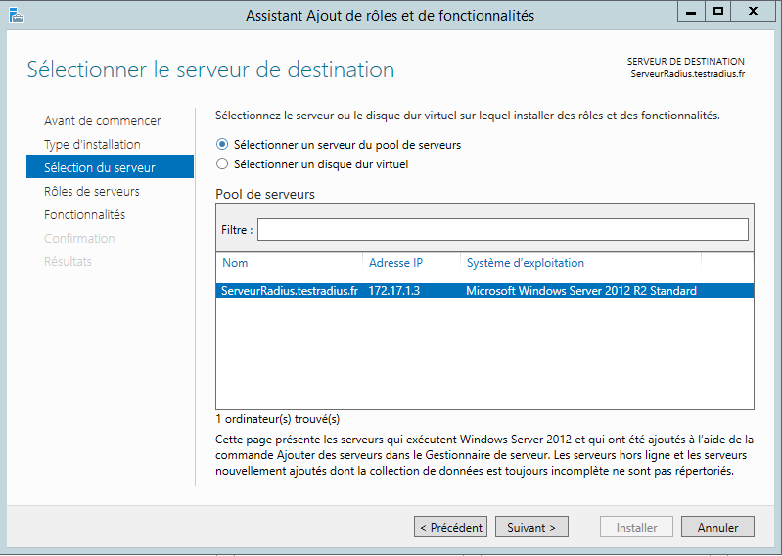Open the 'Avant de commencer' step
Image resolution: width=782 pixels, height=556 pixels.
coord(103,121)
